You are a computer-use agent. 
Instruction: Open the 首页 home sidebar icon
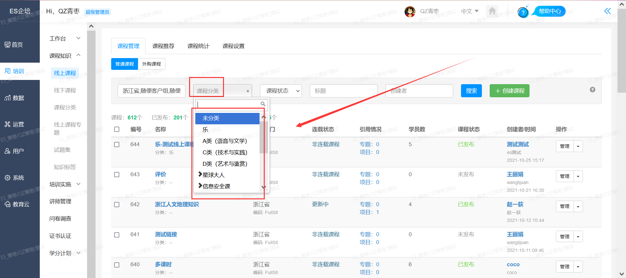click(14, 45)
